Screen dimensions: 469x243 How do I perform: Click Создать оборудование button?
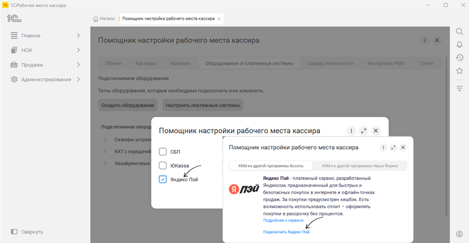[128, 105]
